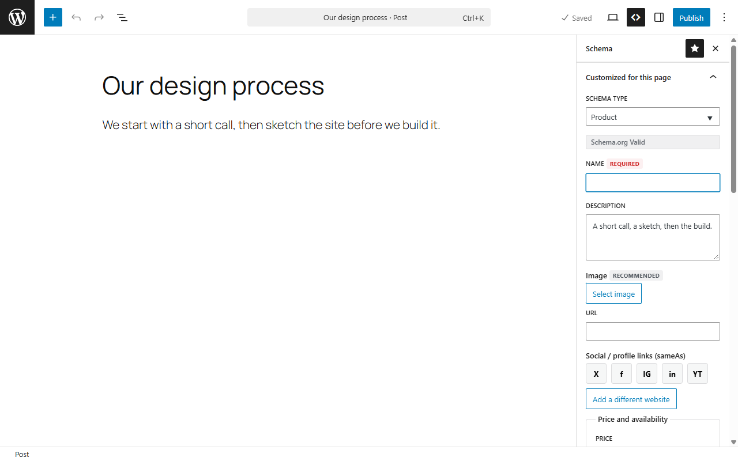Open the editor options three-dots menu

point(724,17)
